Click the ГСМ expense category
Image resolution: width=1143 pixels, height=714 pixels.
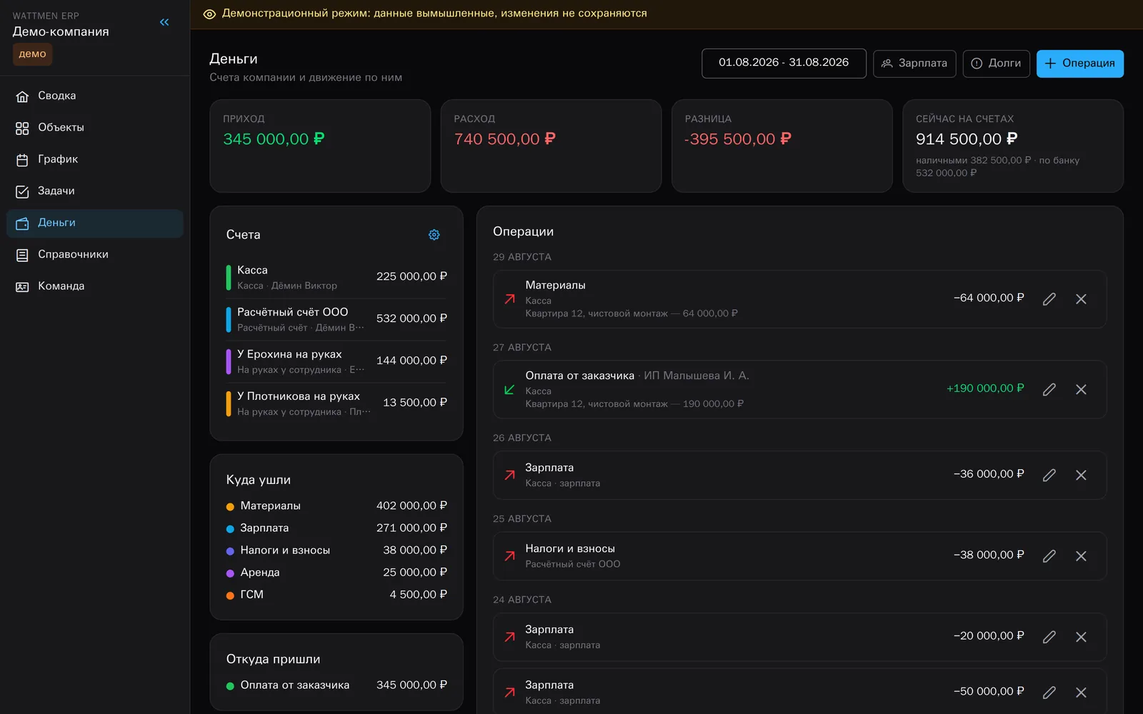coord(336,594)
